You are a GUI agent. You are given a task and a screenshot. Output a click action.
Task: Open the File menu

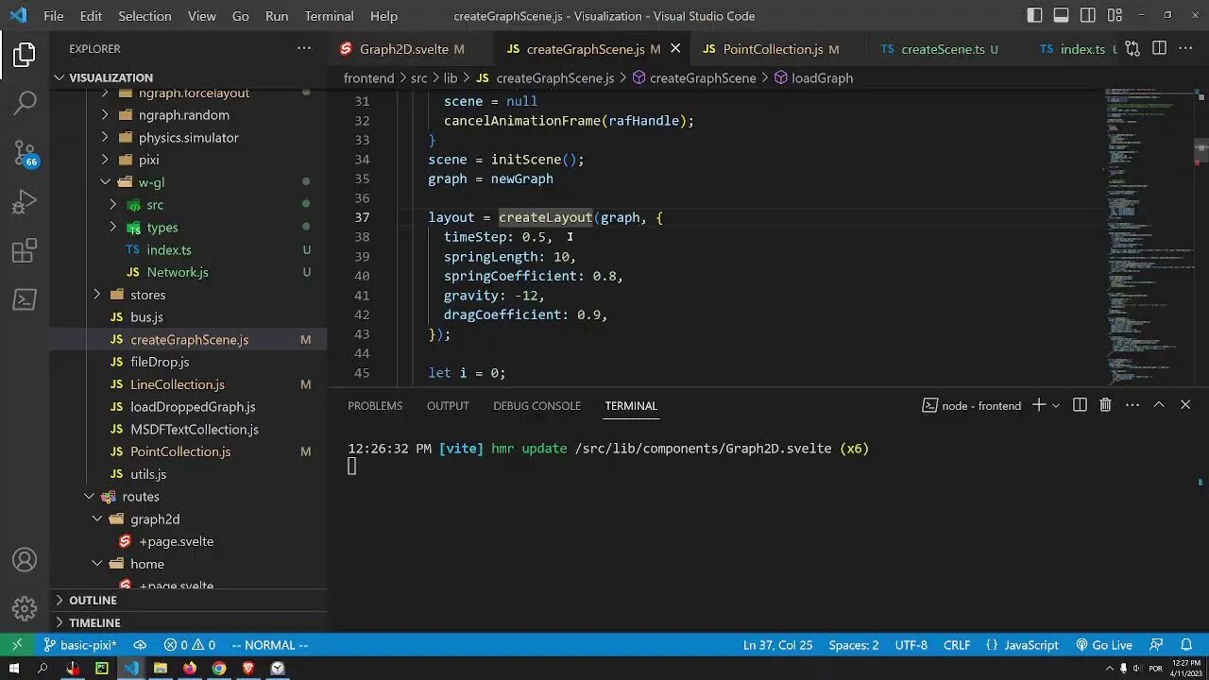(54, 16)
